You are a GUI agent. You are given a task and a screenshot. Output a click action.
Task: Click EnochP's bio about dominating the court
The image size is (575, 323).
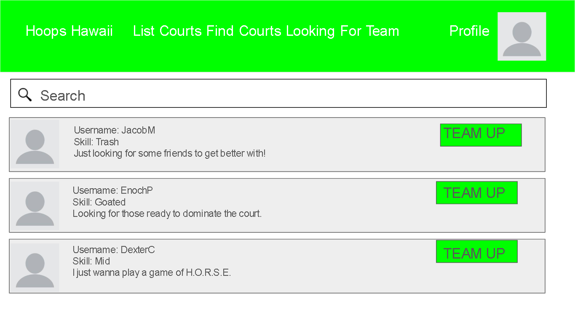[x=167, y=214]
